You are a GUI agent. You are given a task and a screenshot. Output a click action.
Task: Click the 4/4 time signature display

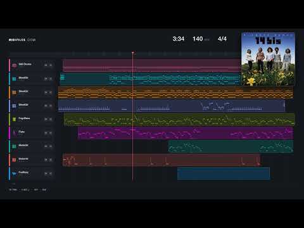pyautogui.click(x=222, y=39)
